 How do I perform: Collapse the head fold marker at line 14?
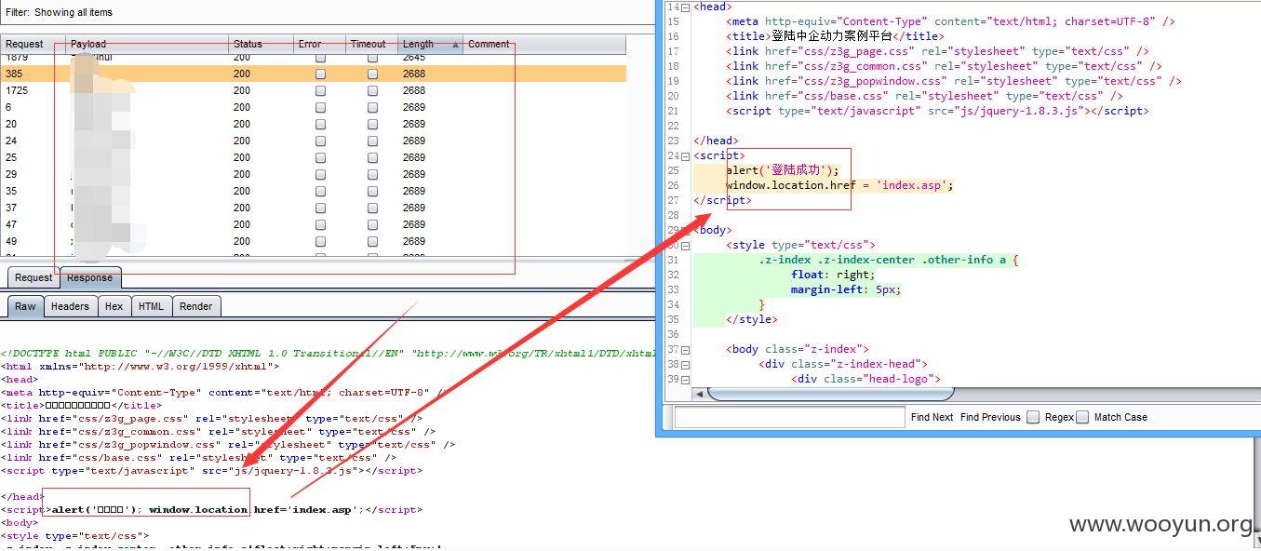(686, 7)
